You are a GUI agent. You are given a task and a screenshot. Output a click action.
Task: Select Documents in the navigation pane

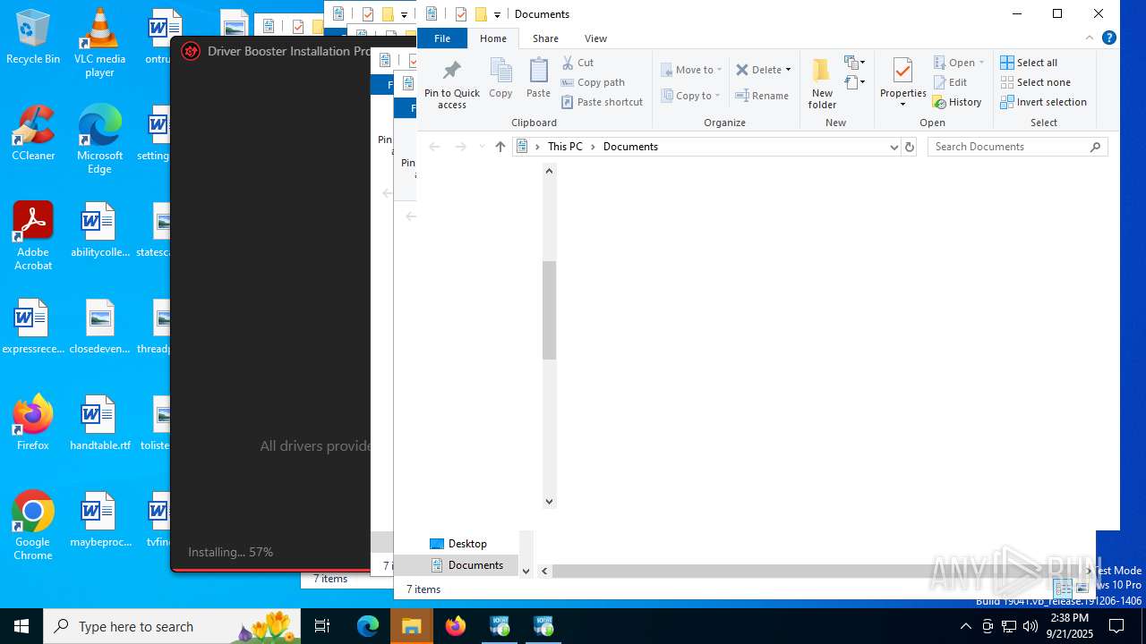click(x=466, y=565)
